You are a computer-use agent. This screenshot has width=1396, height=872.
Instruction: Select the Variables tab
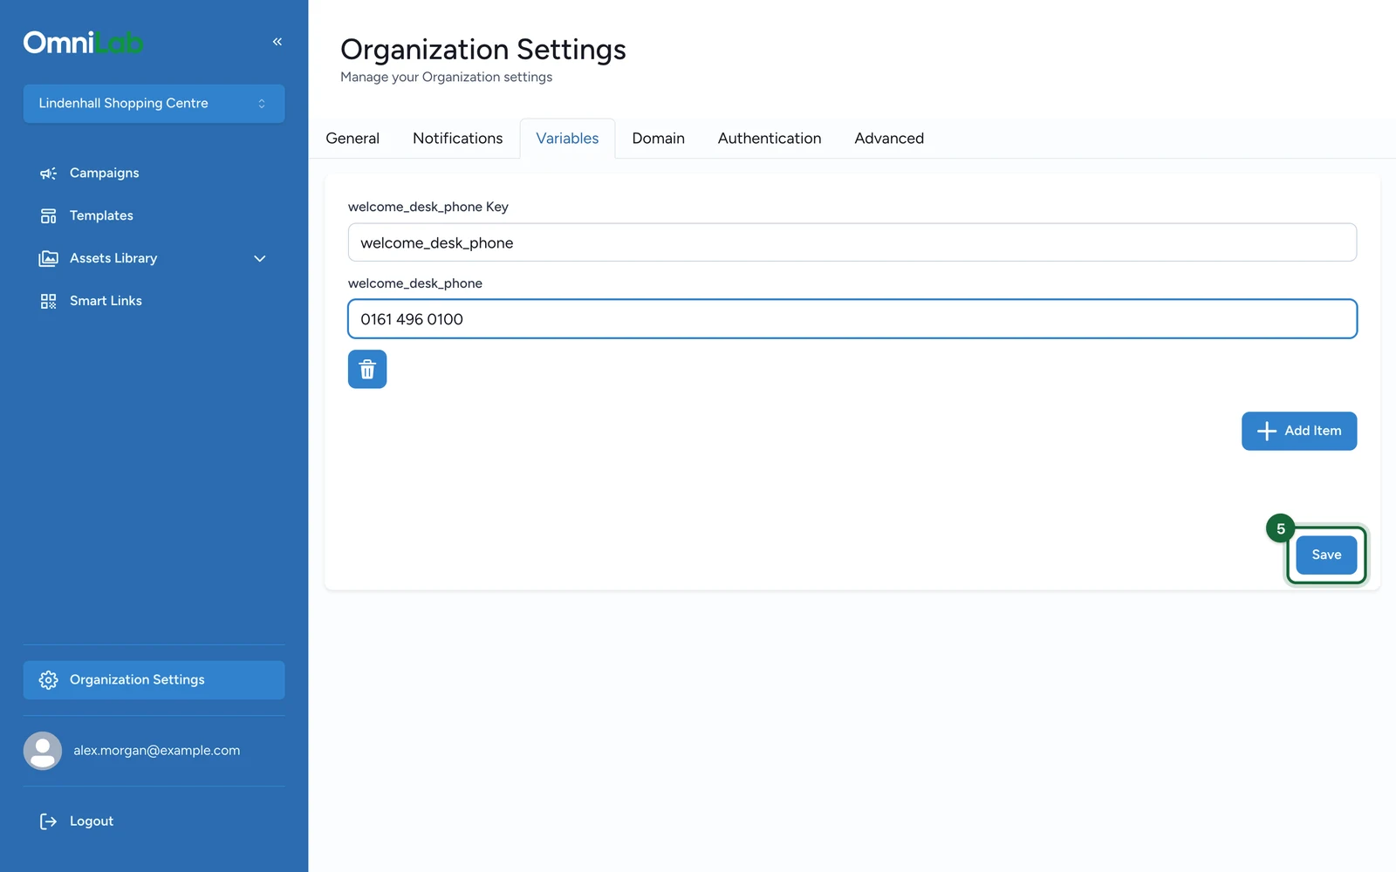click(567, 139)
